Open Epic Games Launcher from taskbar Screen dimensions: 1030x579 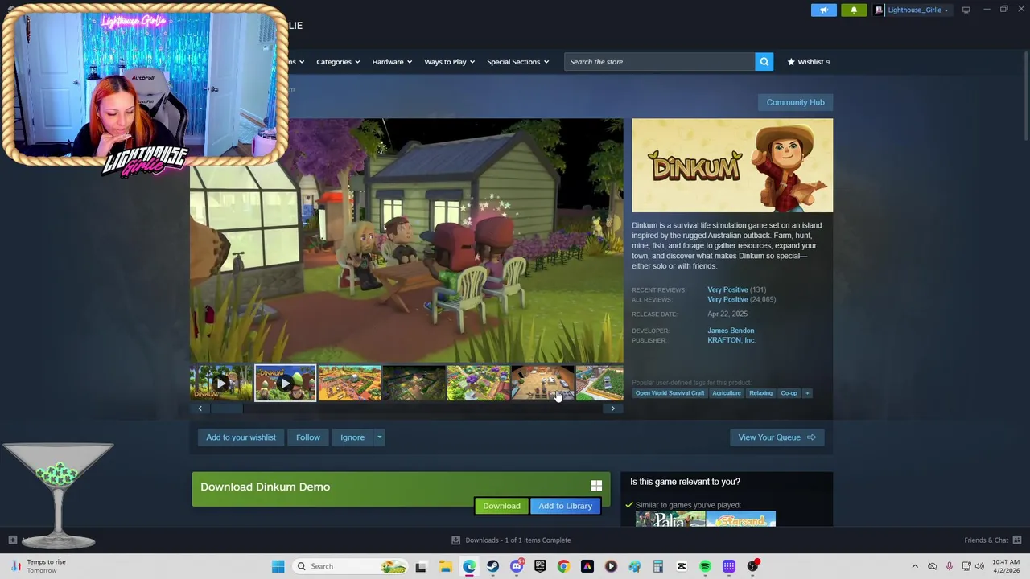pyautogui.click(x=540, y=566)
